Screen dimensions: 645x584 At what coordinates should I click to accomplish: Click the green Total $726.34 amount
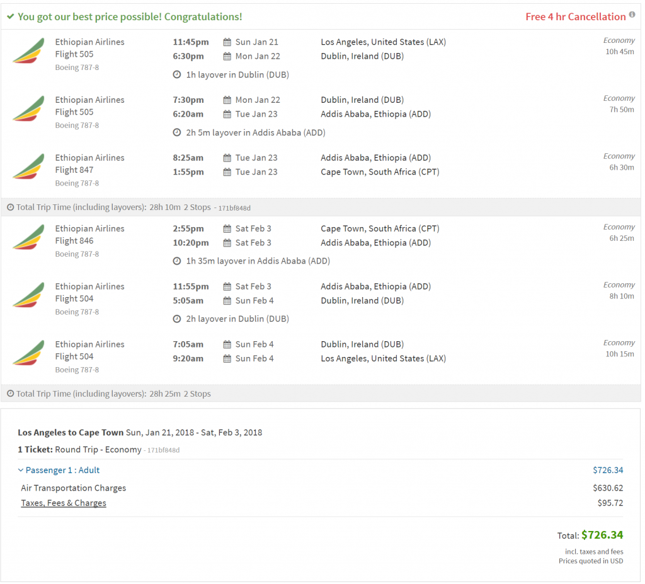click(602, 535)
